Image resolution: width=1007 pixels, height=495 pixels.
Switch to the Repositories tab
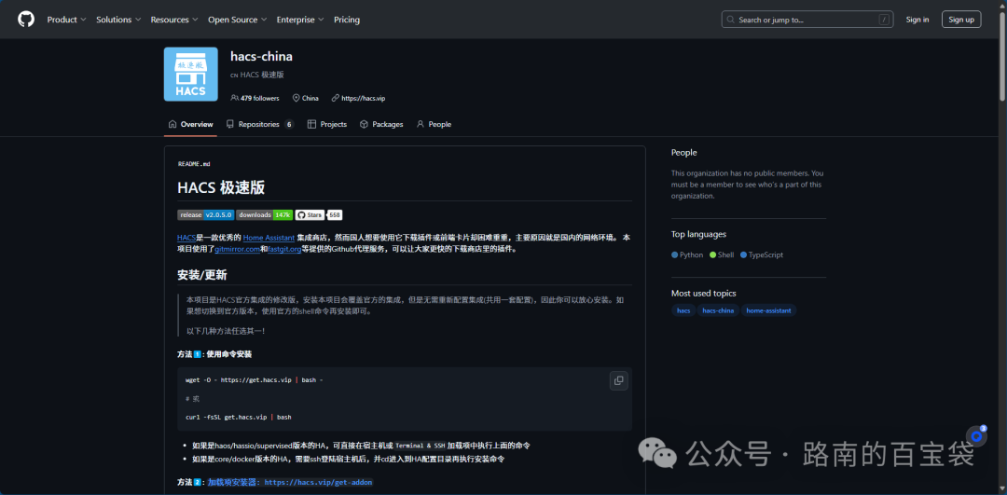point(259,125)
